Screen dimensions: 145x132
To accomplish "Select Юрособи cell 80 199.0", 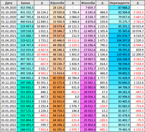I will tap(57, 78).
